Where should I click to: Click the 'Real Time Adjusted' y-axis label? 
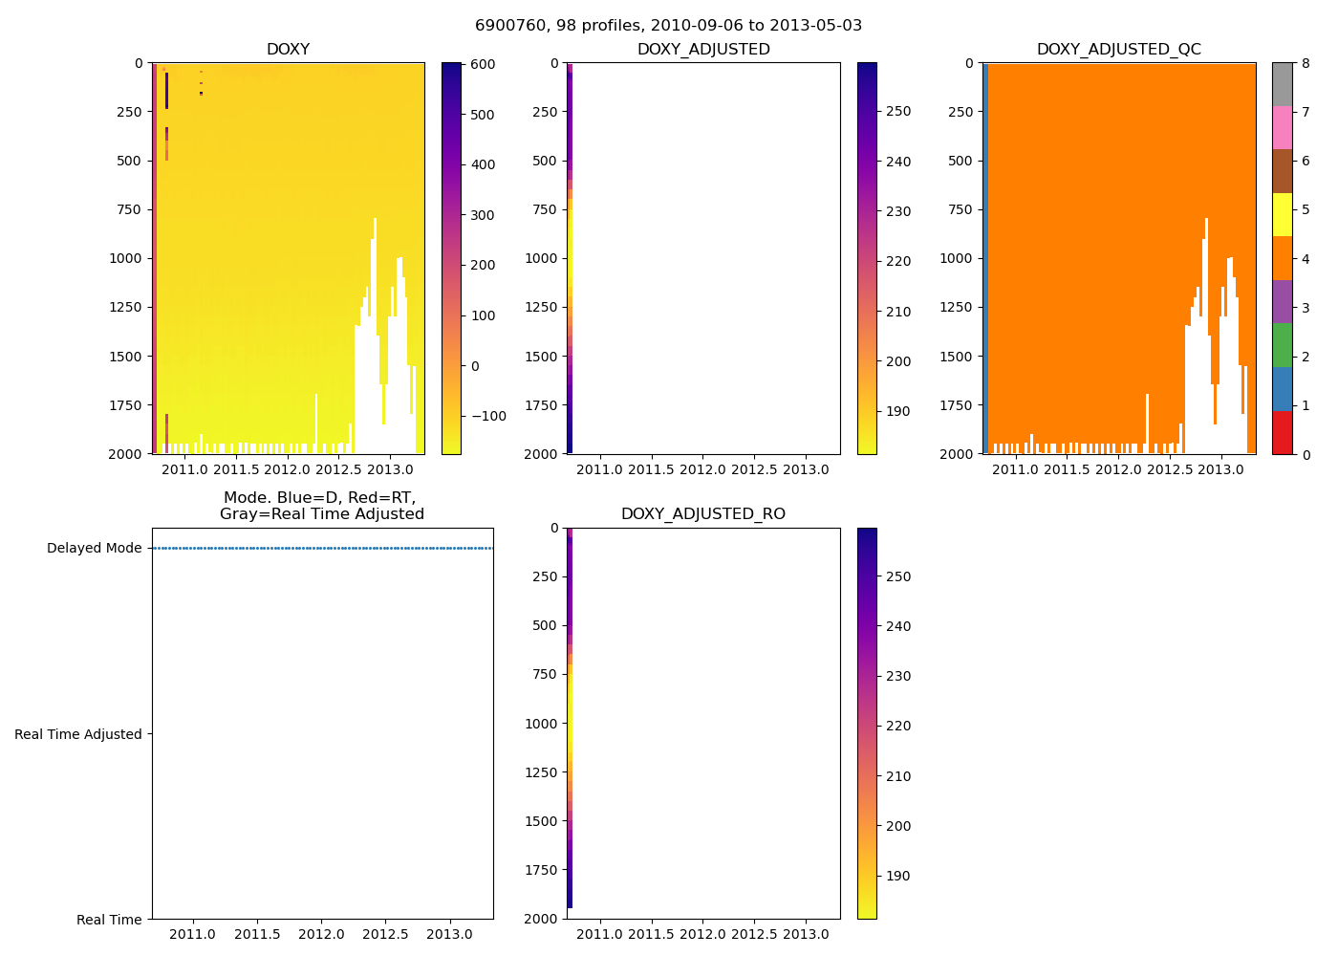(x=78, y=734)
